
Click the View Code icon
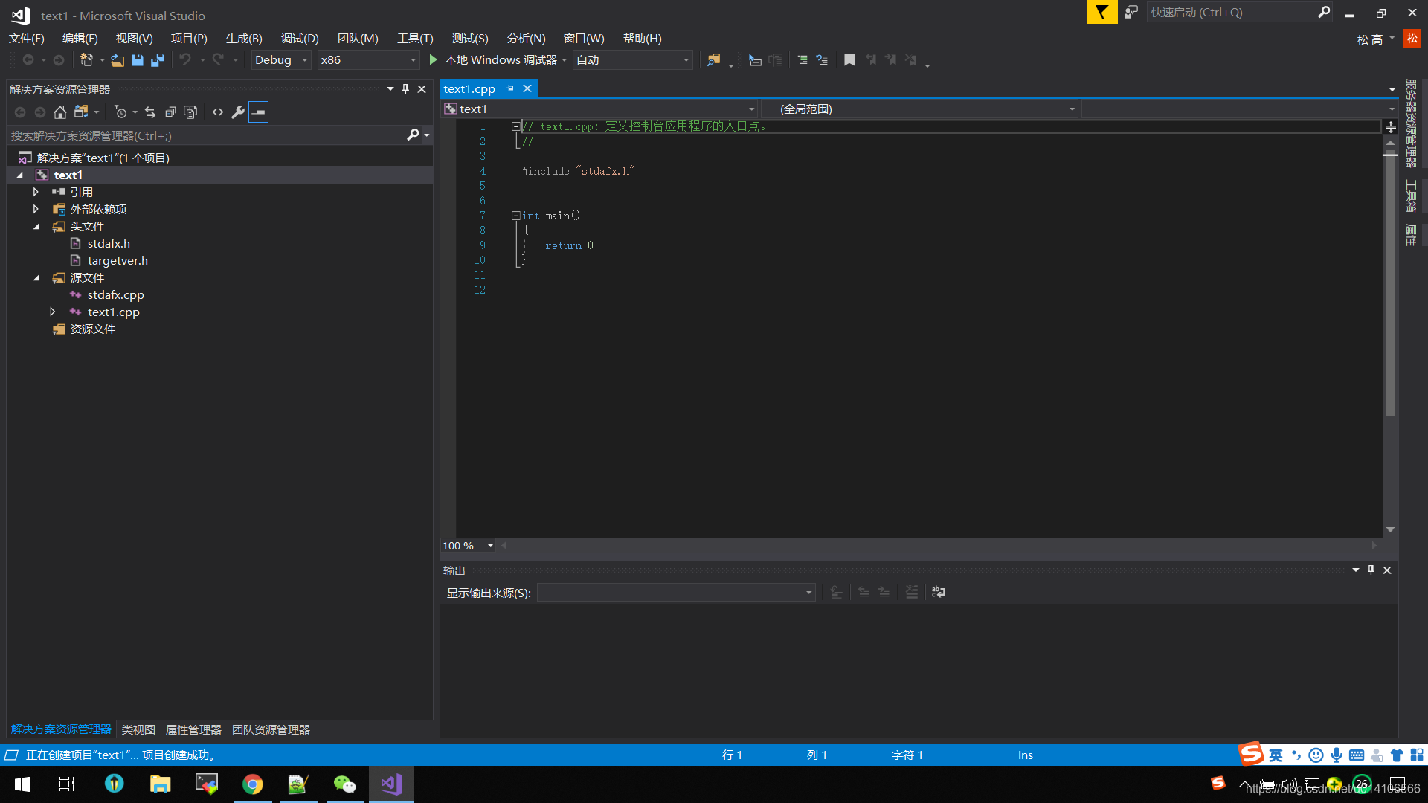coord(218,112)
